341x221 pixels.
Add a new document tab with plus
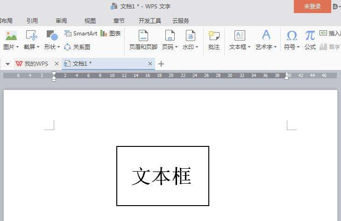[161, 64]
